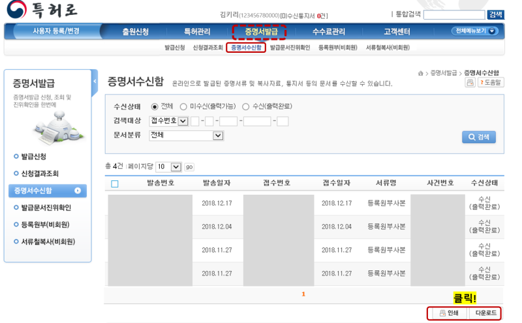Click the 발송일자 column header
This screenshot has height=323, width=522.
217,183
